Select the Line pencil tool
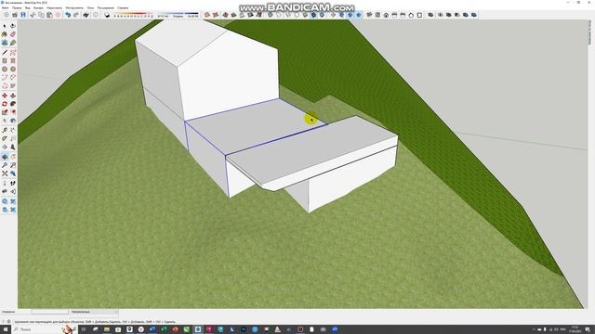This screenshot has width=595, height=334. (x=5, y=52)
